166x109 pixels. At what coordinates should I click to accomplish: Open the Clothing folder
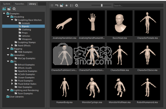click(25, 30)
